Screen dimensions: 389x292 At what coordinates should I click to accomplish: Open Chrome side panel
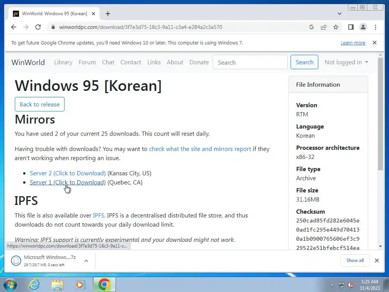tap(351, 27)
